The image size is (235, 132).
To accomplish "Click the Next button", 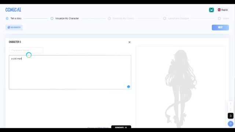I will [220, 27].
